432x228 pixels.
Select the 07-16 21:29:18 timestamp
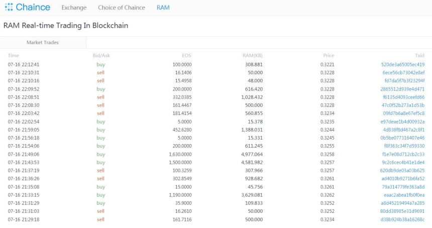24,219
